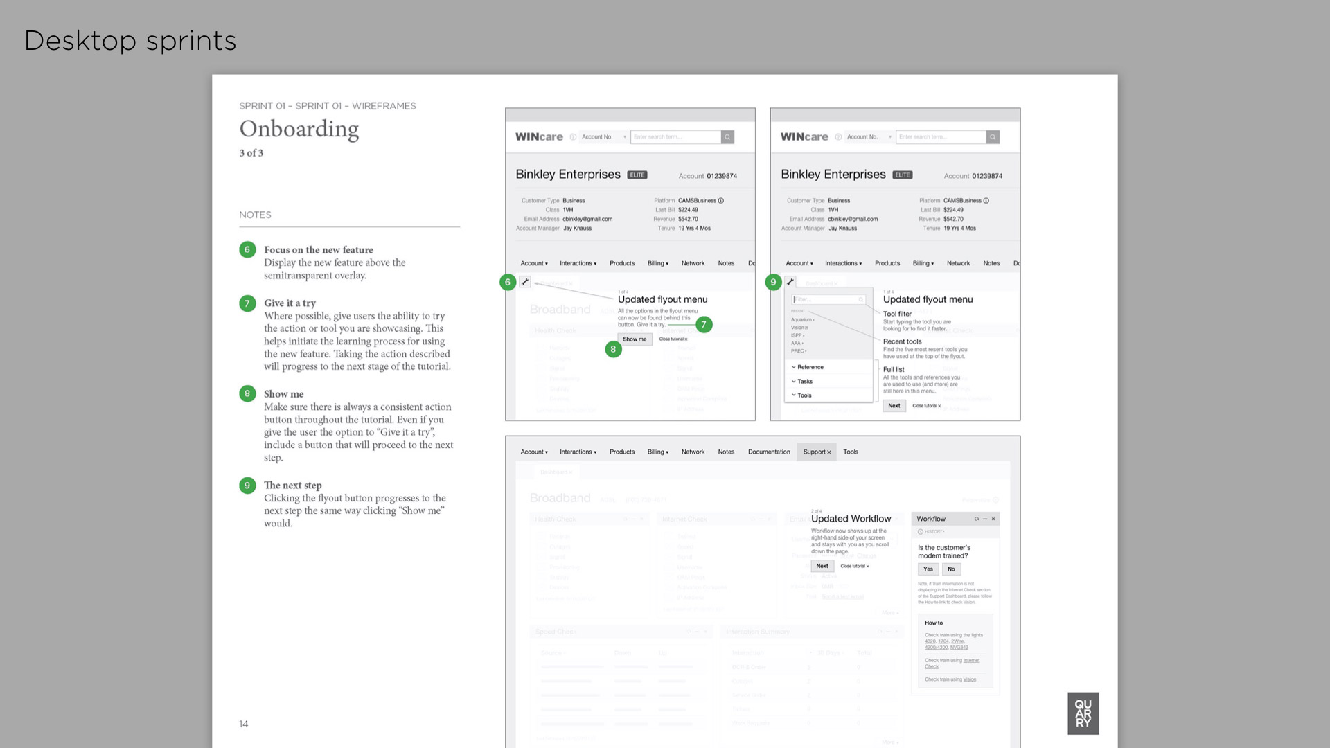The height and width of the screenshot is (748, 1330).
Task: Answer Yes to modem trained question
Action: pos(928,569)
